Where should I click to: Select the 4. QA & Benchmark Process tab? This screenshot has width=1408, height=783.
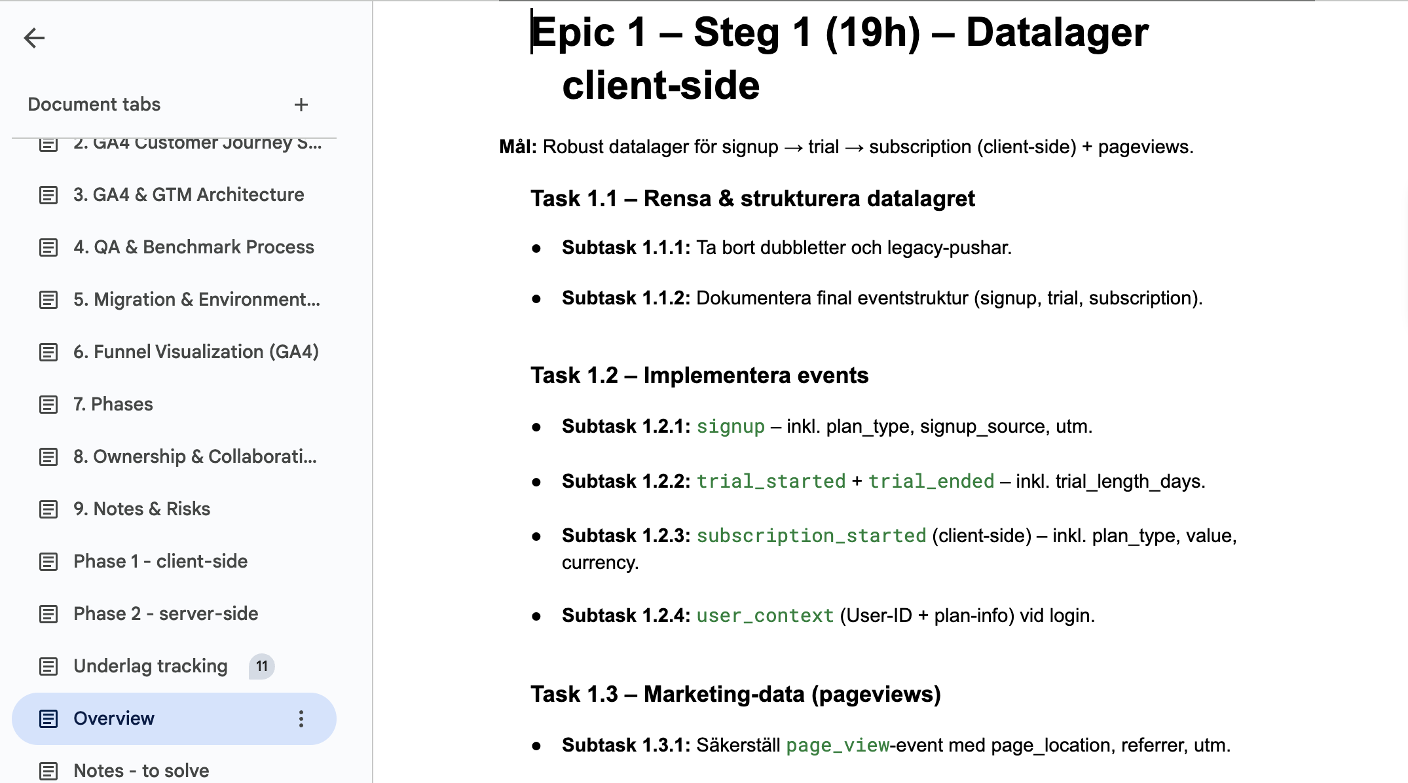point(194,247)
